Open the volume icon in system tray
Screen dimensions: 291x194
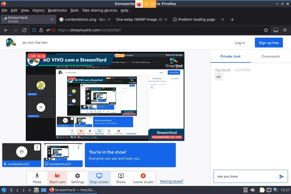click(x=253, y=190)
